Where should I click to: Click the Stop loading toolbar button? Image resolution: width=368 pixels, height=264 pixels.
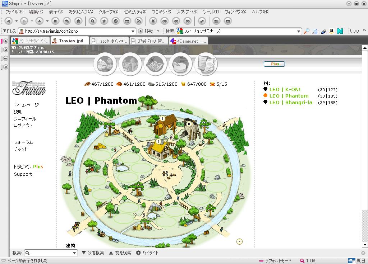[x=55, y=21]
